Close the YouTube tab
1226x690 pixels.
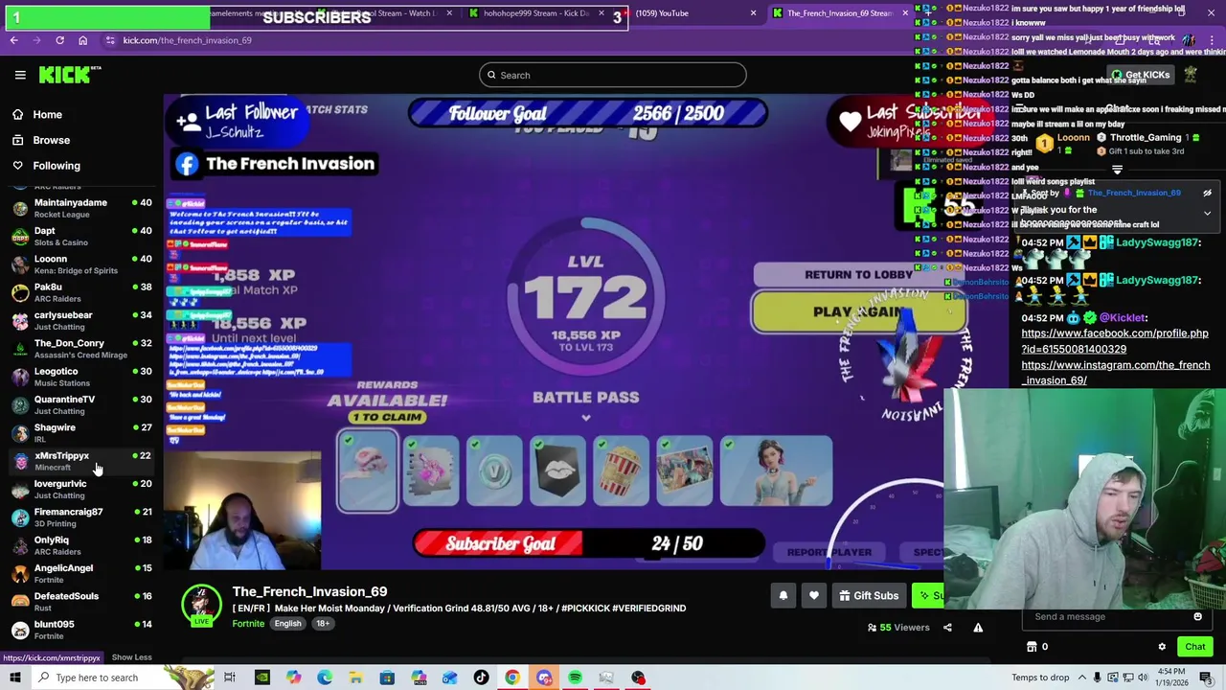point(753,13)
